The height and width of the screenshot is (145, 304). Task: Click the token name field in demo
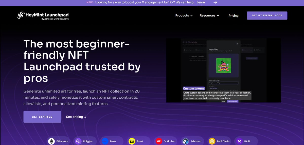[x=224, y=83]
